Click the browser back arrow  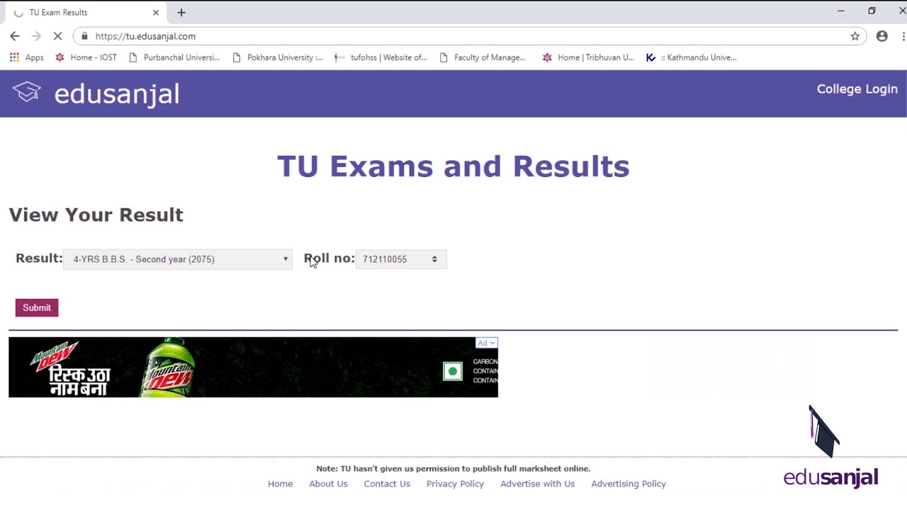tap(15, 36)
